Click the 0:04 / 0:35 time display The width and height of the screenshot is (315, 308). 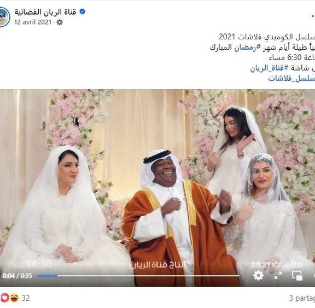(x=17, y=276)
